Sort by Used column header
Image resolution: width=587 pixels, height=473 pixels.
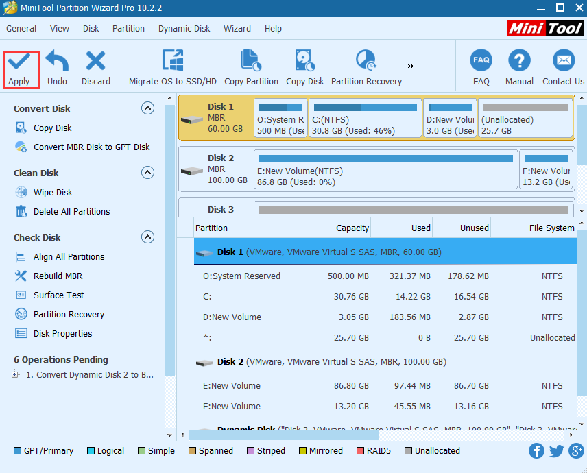(x=402, y=228)
